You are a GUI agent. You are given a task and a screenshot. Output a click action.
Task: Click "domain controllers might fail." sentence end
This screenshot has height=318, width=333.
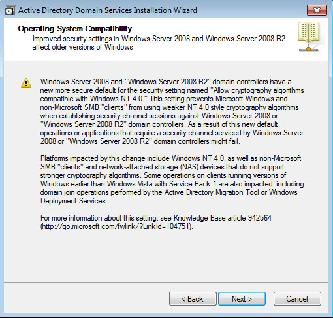click(197, 141)
